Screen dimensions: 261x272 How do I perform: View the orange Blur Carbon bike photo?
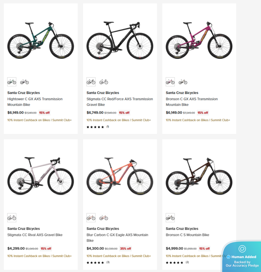point(120,176)
